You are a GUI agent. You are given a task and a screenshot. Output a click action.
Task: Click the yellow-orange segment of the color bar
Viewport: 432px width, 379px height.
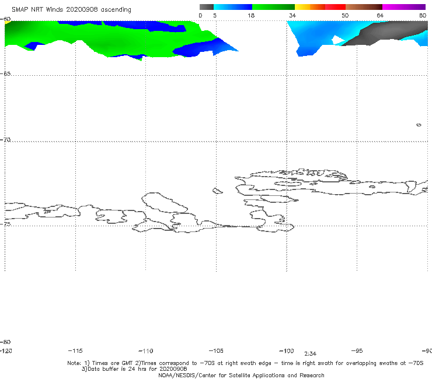pos(310,7)
